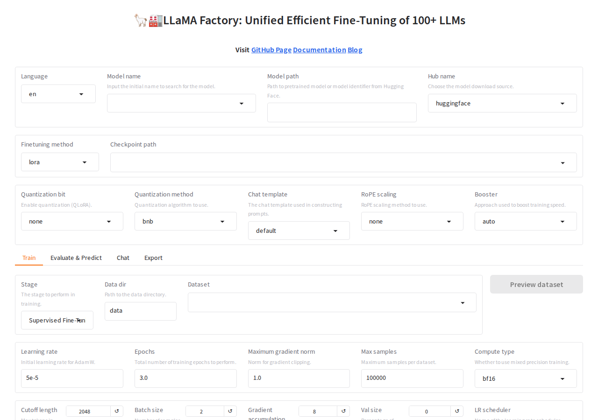Click the 'Maximum samples per dataset.' text

[x=399, y=362]
